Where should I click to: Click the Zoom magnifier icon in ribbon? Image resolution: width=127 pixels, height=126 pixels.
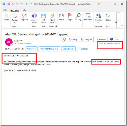click(108, 16)
